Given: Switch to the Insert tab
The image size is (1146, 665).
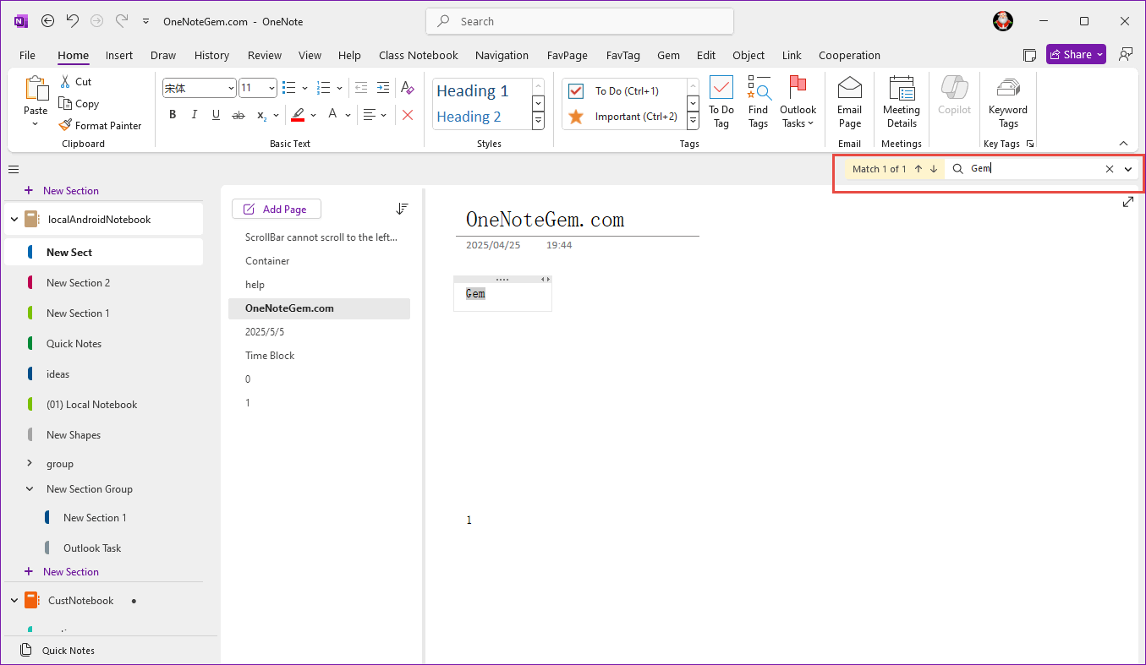Looking at the screenshot, I should 119,55.
